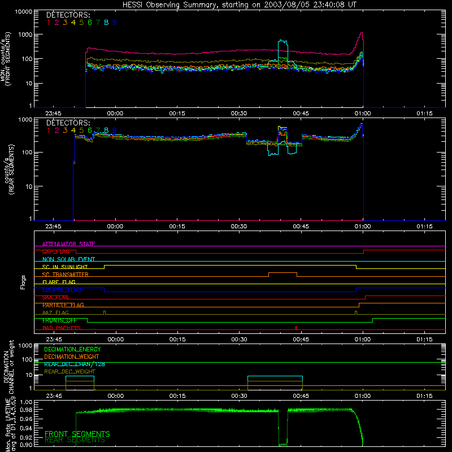Click the 00:30 tick under the decimation panel
This screenshot has height=452, width=452.
coord(239,396)
